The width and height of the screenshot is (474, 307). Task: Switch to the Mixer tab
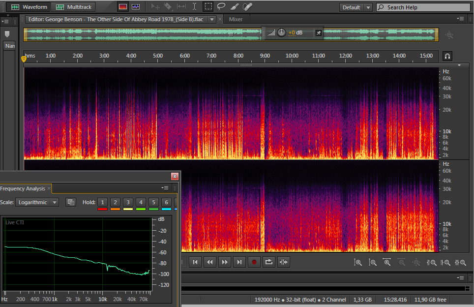236,19
